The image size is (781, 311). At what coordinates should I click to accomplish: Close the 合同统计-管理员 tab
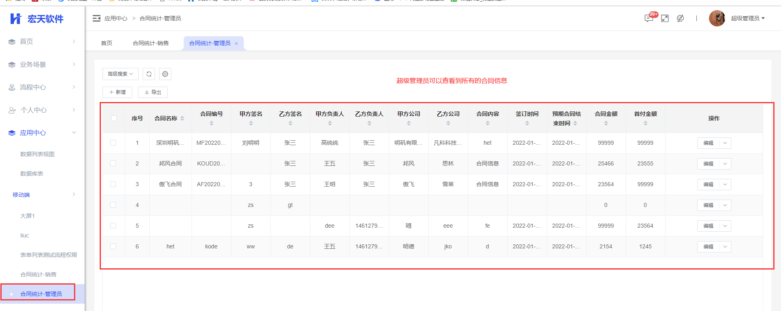[x=236, y=43]
